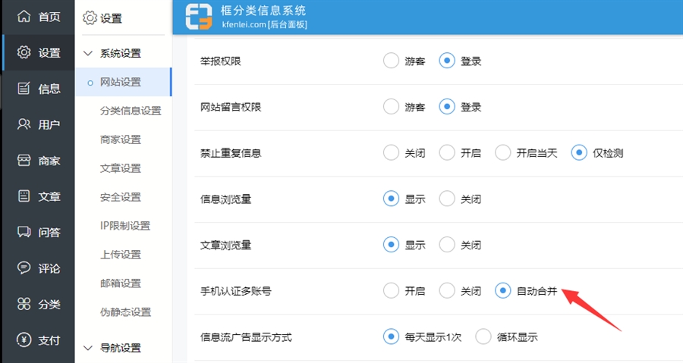The height and width of the screenshot is (363, 683).
Task: Open 伪静态设置 page
Action: point(125,312)
